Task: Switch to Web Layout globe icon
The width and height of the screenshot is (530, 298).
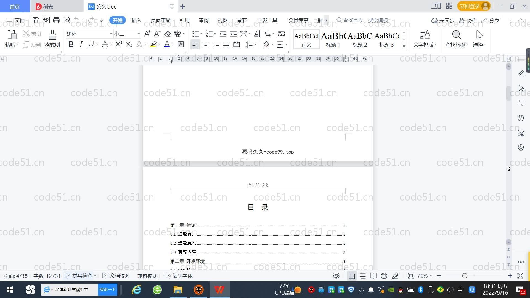Action: 384,276
